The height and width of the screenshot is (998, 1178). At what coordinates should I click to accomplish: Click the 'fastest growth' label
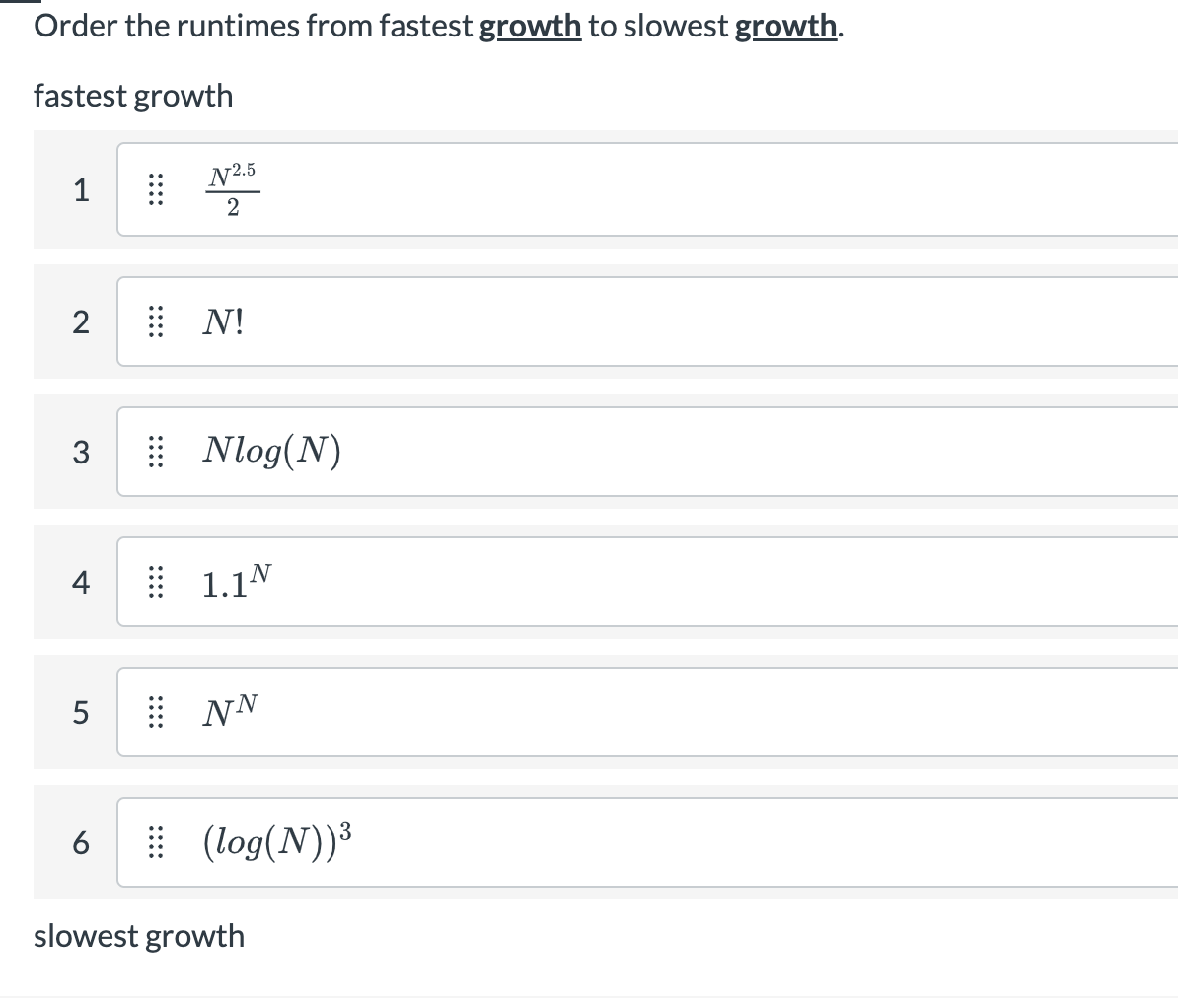[x=133, y=96]
